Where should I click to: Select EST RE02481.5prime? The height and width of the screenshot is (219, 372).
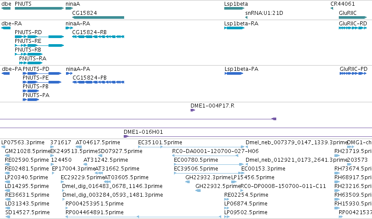[27, 169]
